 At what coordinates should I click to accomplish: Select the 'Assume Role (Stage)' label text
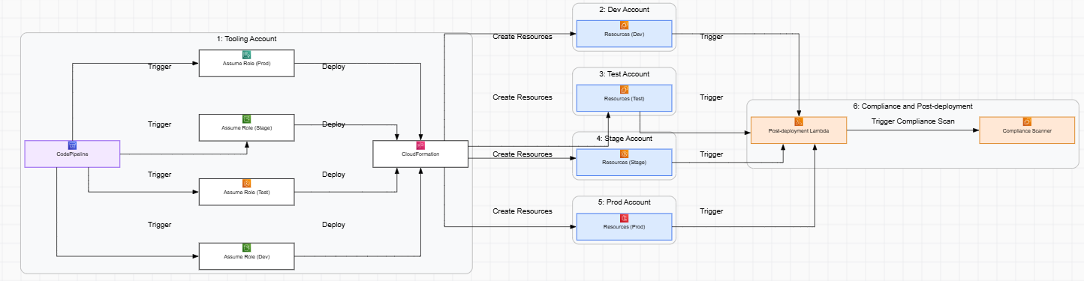246,128
